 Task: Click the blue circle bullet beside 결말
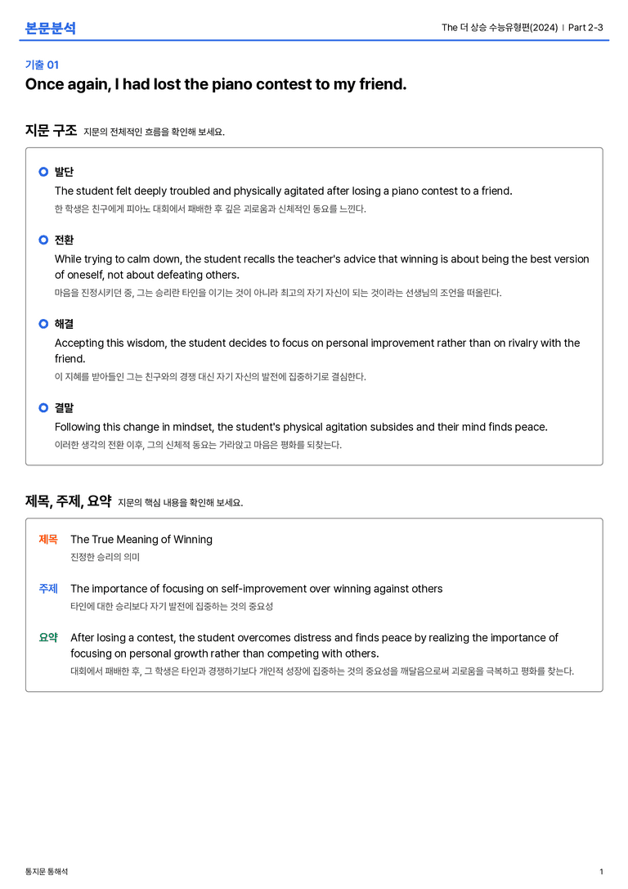[x=43, y=407]
